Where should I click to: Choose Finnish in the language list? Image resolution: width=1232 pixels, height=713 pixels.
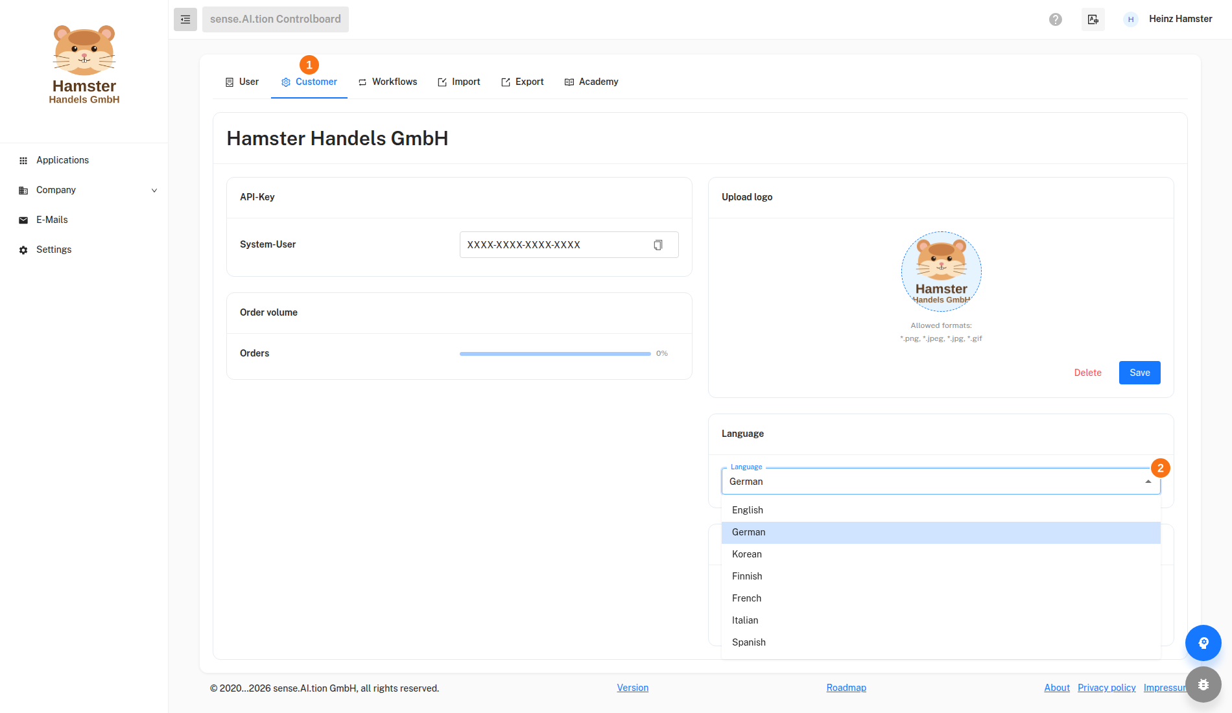[x=941, y=576]
